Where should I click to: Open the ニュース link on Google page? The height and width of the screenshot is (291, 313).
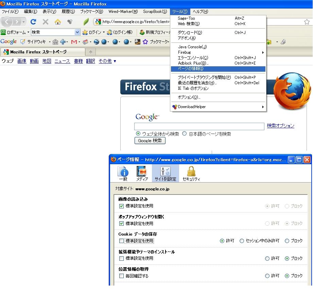pos(62,61)
